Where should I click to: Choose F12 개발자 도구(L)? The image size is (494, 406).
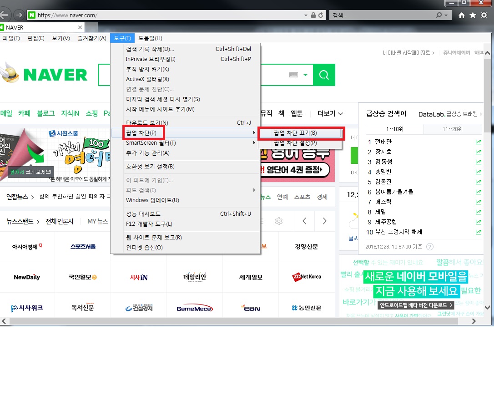coord(186,224)
